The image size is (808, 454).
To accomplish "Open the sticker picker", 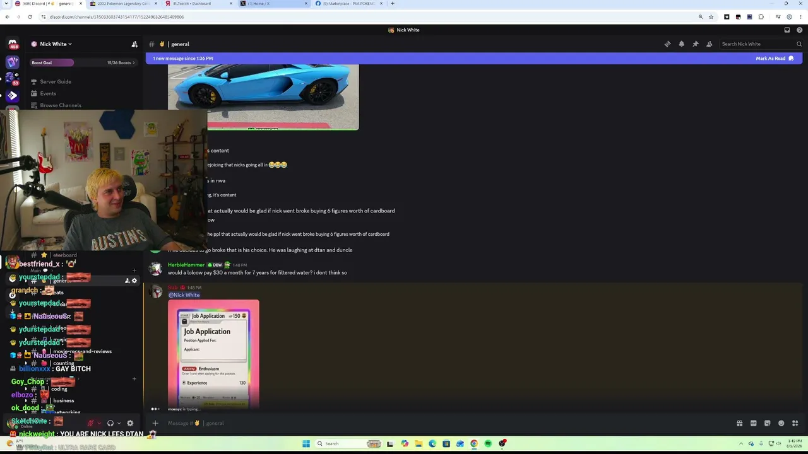I will pos(767,423).
